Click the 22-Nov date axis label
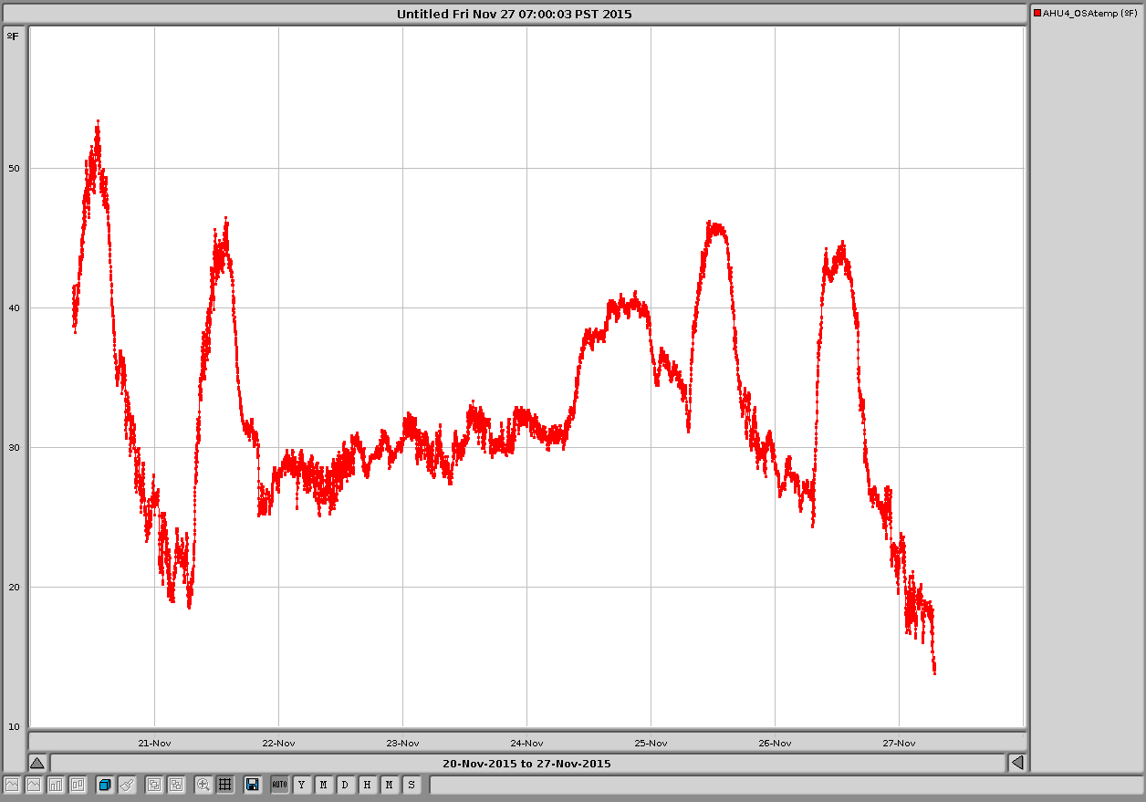The width and height of the screenshot is (1146, 802). pos(278,743)
